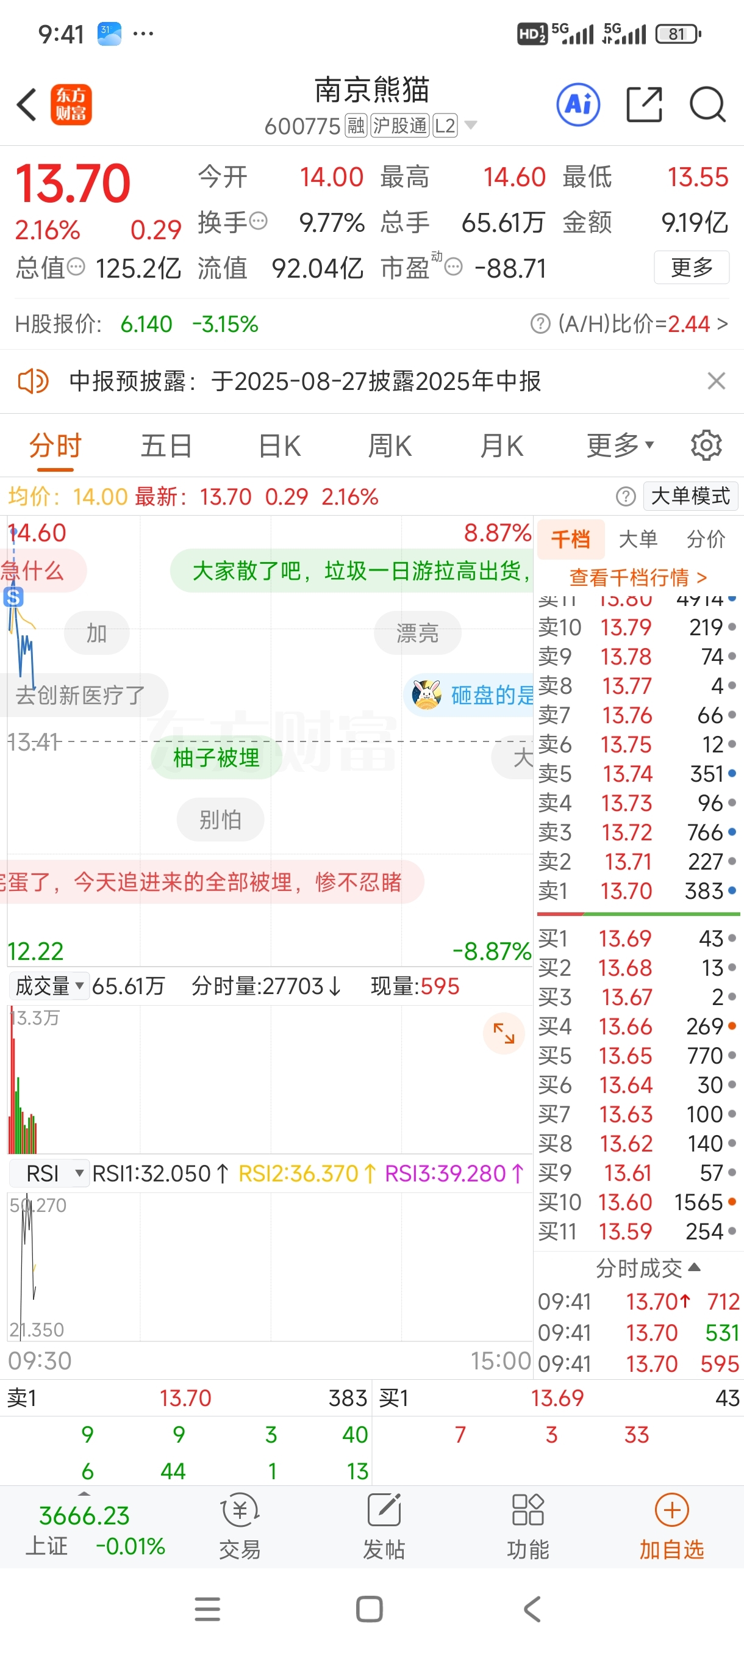Tap 买1 order book row 13.69

point(637,938)
